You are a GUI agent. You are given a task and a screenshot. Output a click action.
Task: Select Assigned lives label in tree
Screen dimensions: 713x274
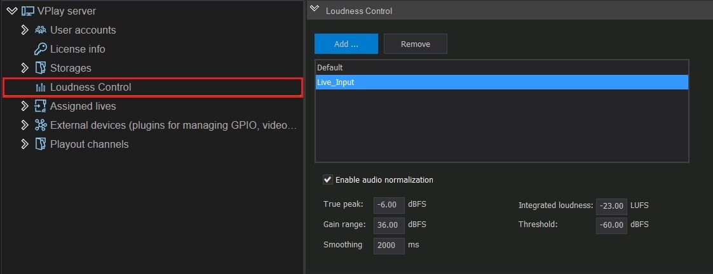pyautogui.click(x=83, y=106)
